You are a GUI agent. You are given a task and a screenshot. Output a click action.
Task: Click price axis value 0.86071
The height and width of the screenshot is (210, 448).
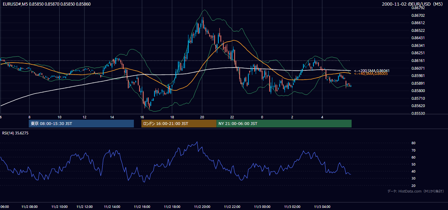coord(418,68)
